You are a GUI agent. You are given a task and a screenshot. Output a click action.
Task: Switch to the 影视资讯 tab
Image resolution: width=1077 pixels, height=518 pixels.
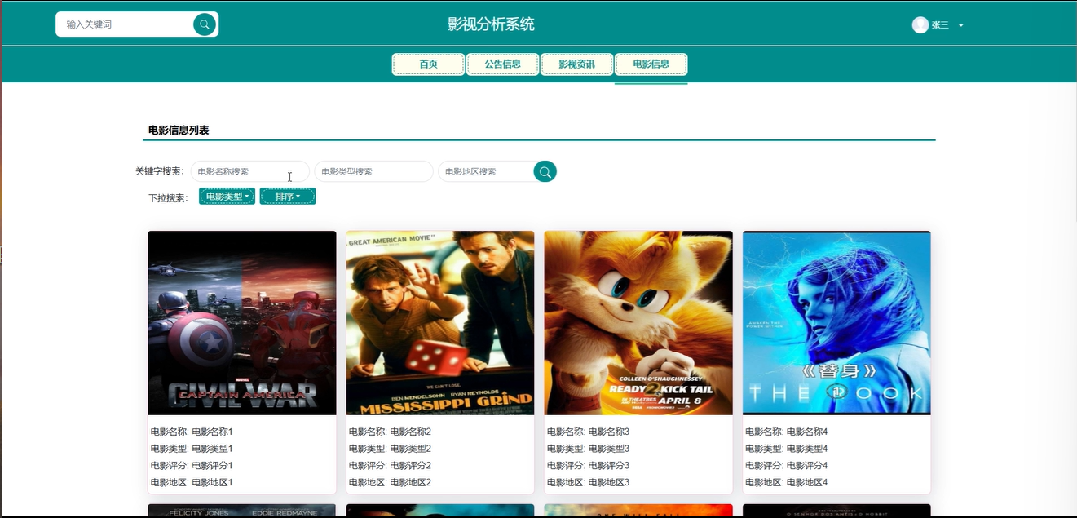click(577, 64)
